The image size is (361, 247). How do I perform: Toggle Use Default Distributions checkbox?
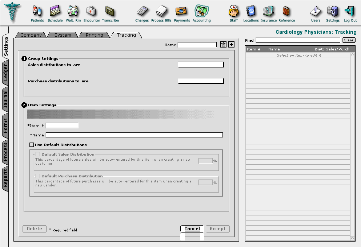click(x=32, y=145)
